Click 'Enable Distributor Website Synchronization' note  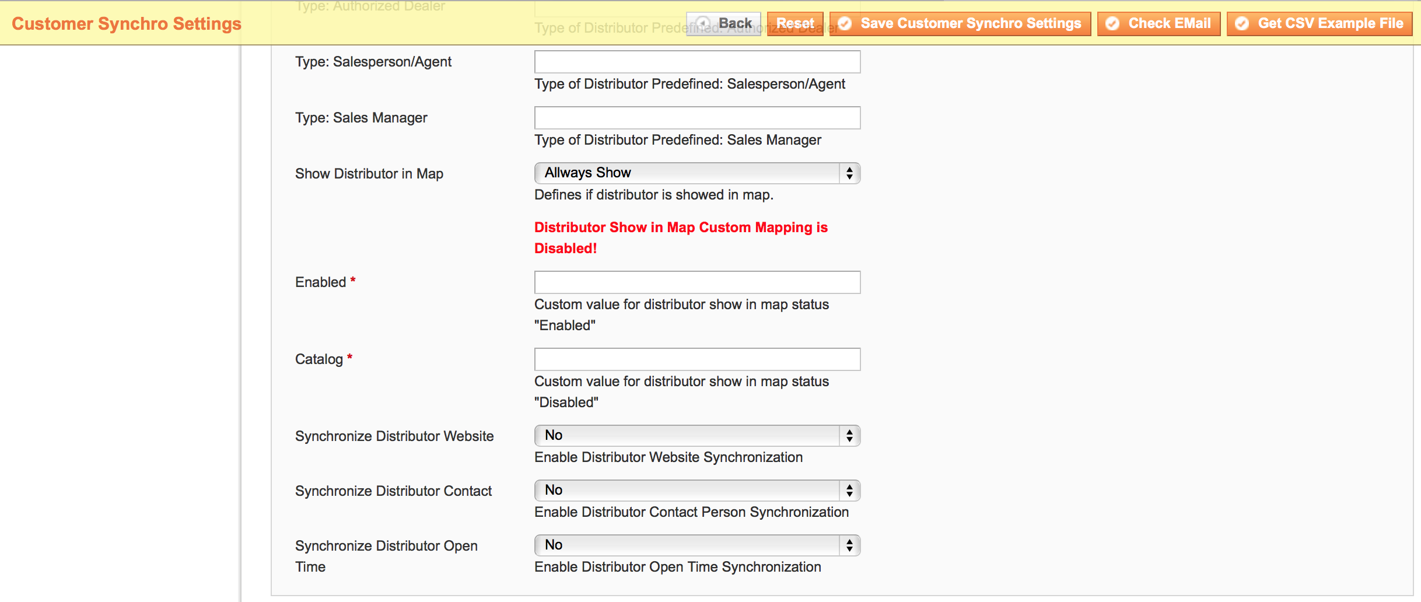pyautogui.click(x=668, y=457)
